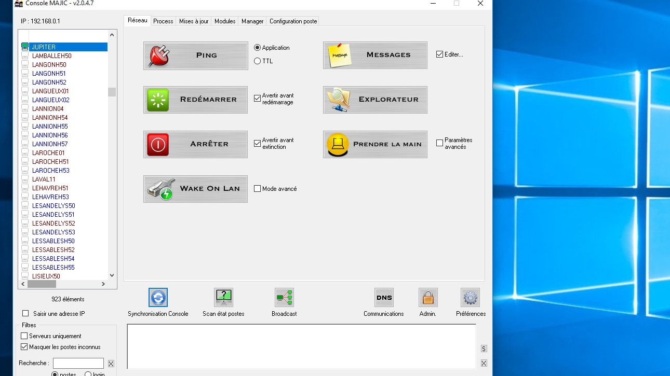Click the small S button beside log box
Image resolution: width=670 pixels, height=376 pixels.
click(484, 349)
